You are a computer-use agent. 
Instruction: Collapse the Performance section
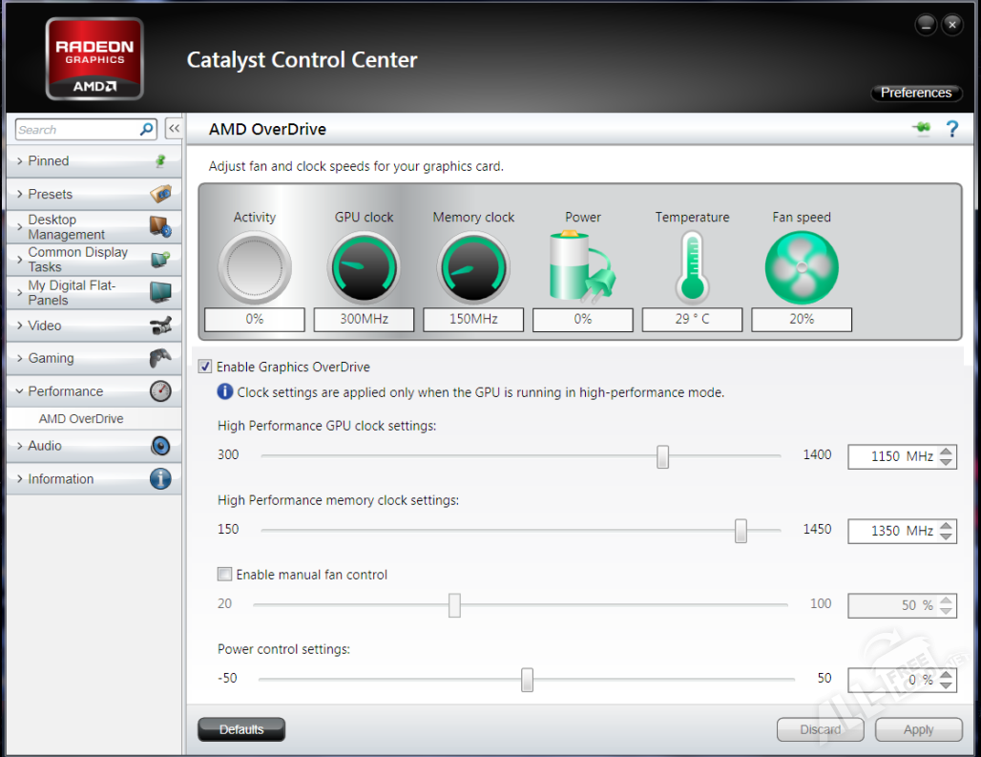pos(65,391)
